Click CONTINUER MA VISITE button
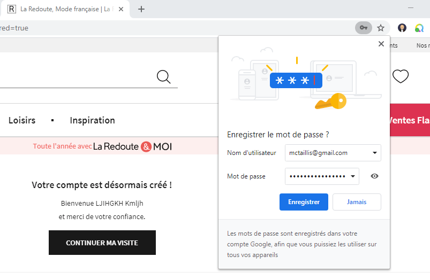Image resolution: width=430 pixels, height=280 pixels. tap(102, 243)
